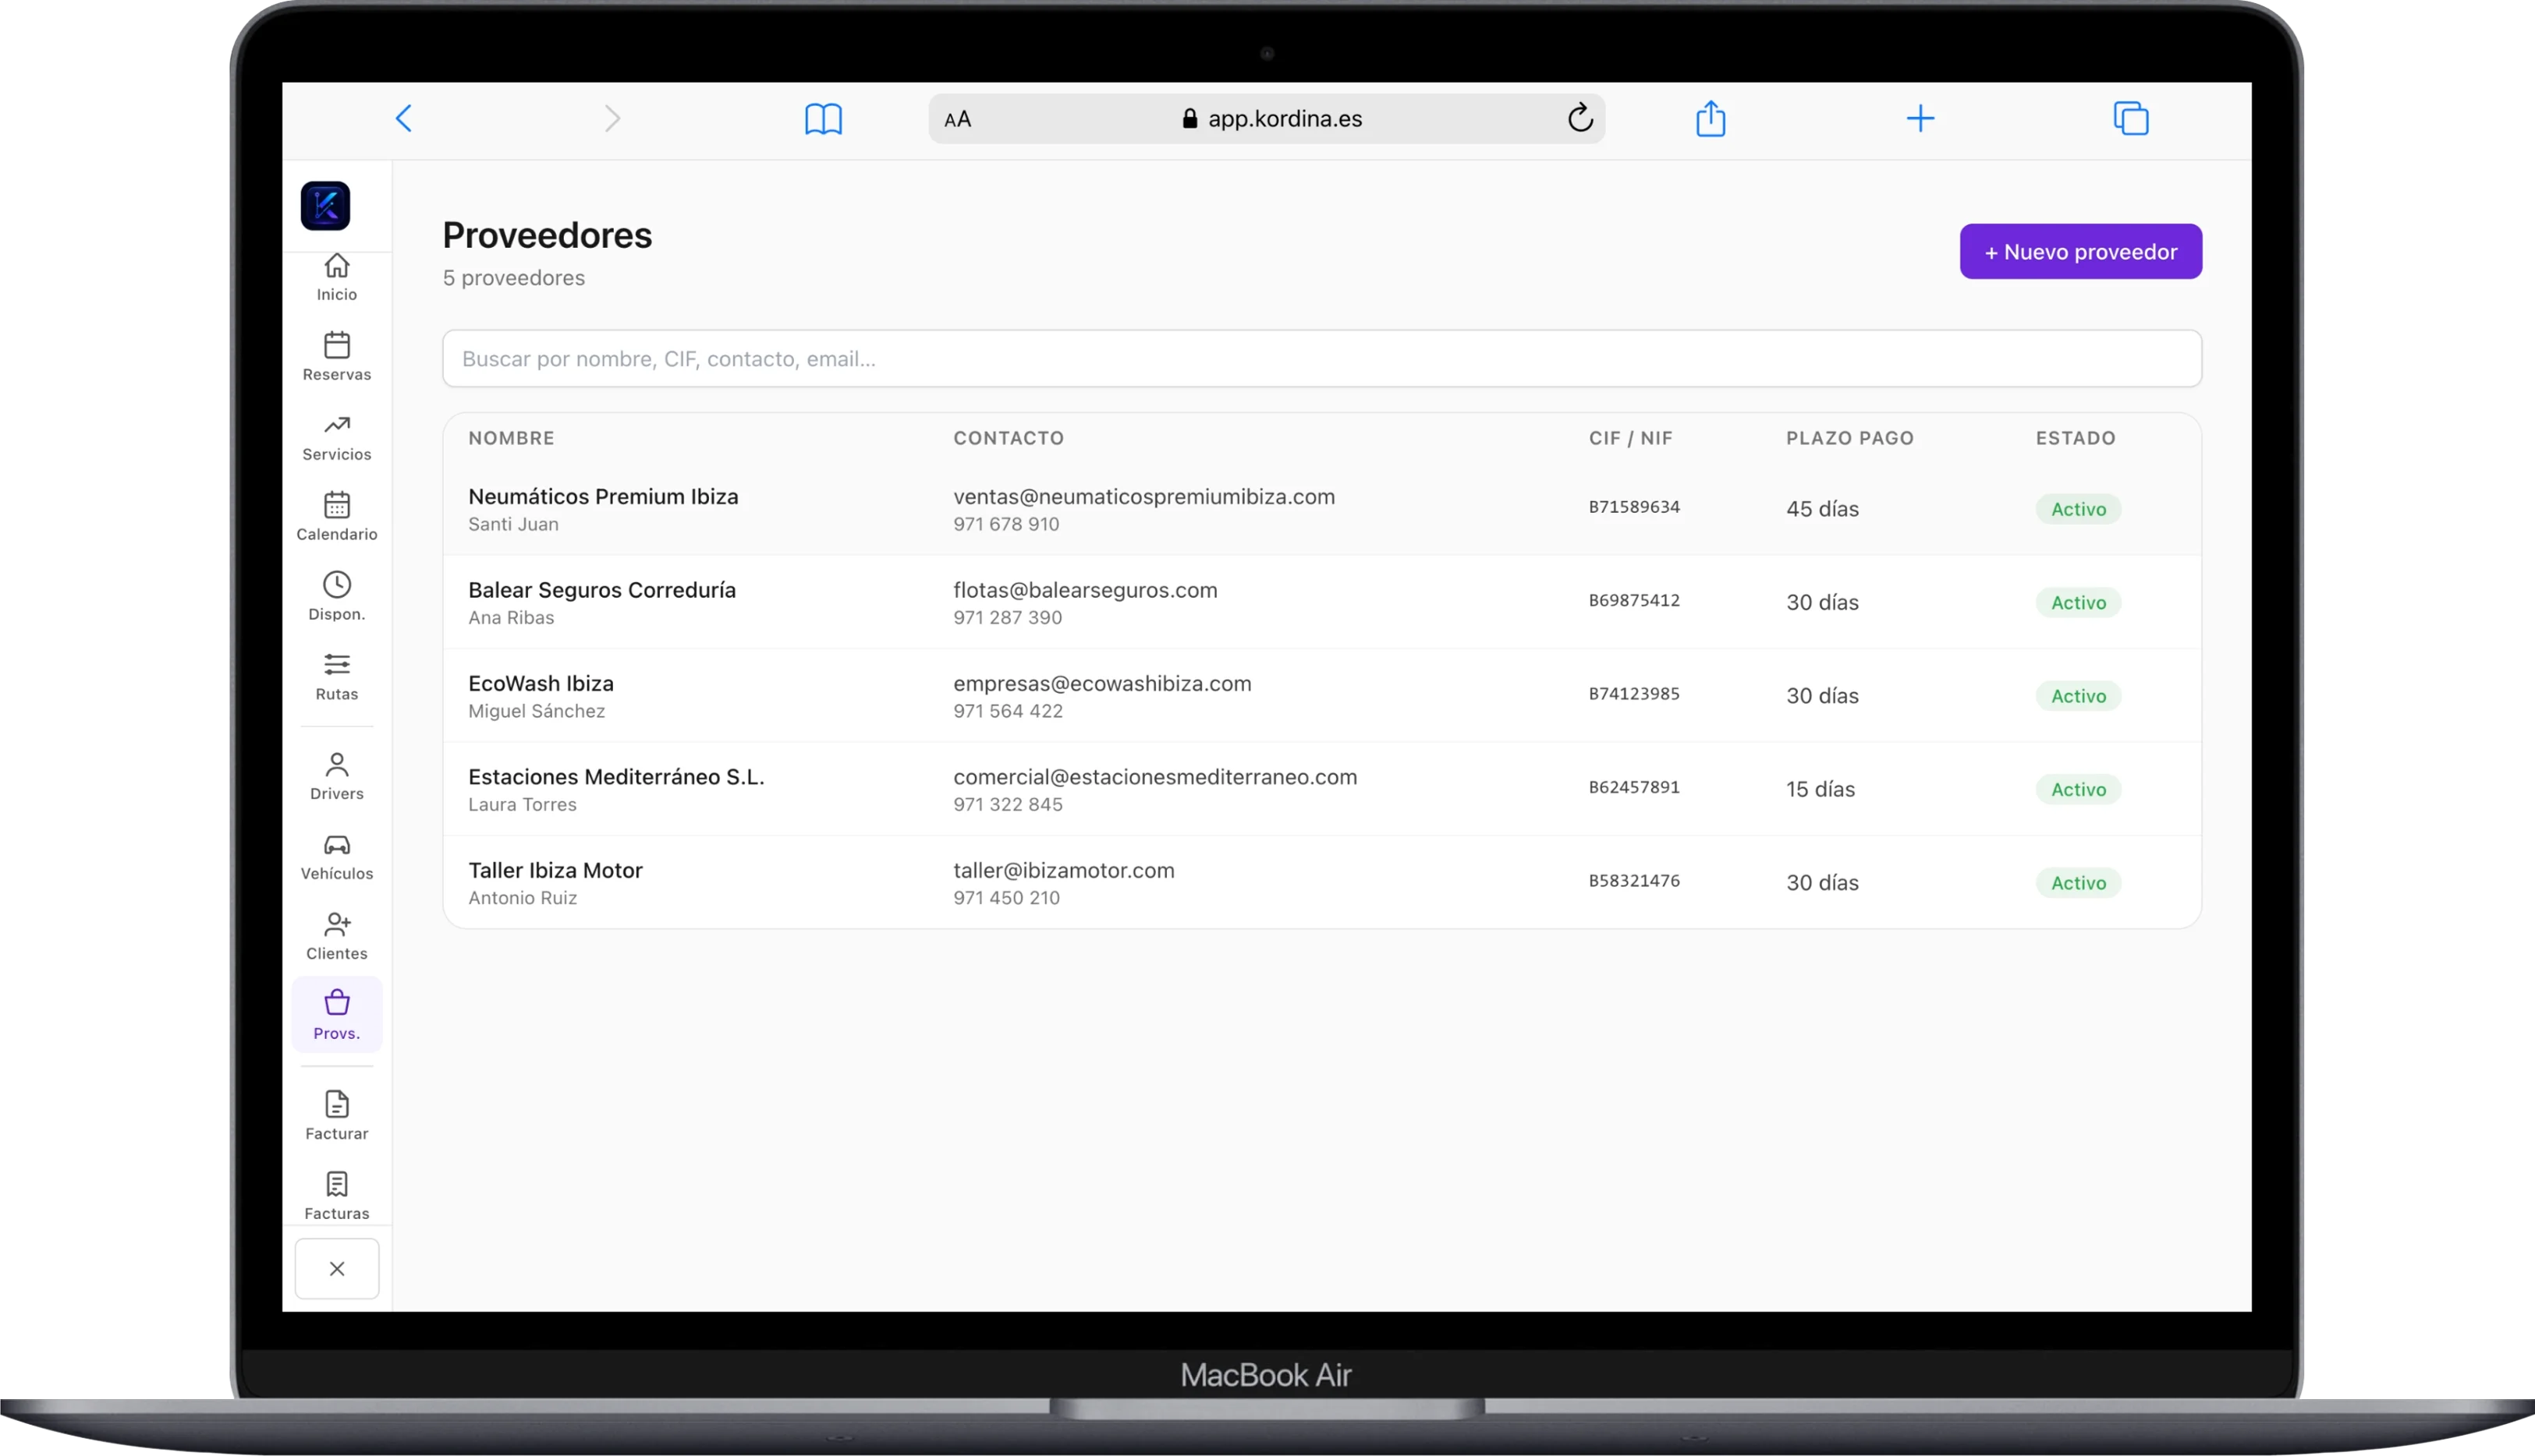This screenshot has width=2535, height=1456.
Task: Click the flotas@balearseguros.com email
Action: 1086,590
